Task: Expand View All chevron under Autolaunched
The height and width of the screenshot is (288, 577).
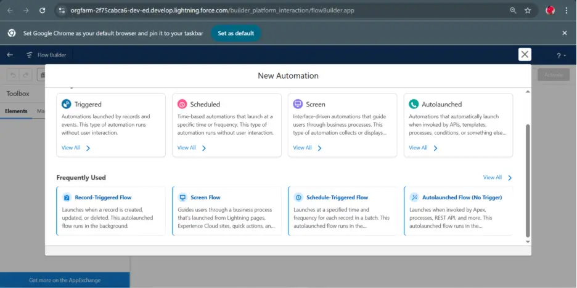Action: coord(436,148)
